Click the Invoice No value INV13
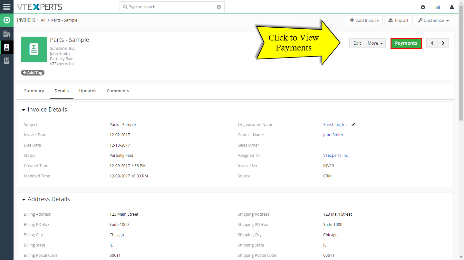This screenshot has height=260, width=464. point(329,166)
